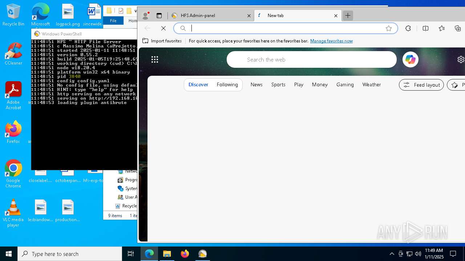This screenshot has width=465, height=261.
Task: Select the VLC media player shortcut
Action: pos(13,213)
